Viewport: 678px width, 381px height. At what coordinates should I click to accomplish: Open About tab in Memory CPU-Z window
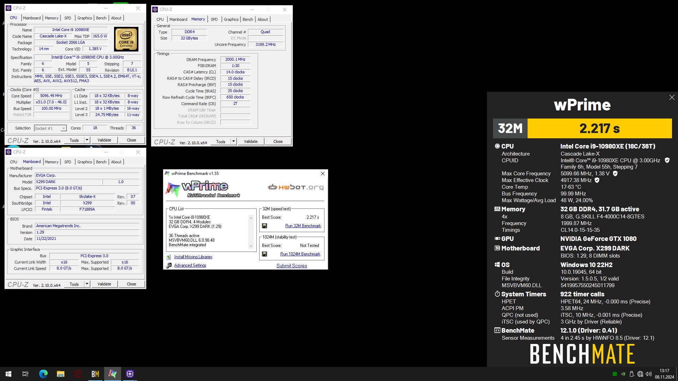point(263,19)
